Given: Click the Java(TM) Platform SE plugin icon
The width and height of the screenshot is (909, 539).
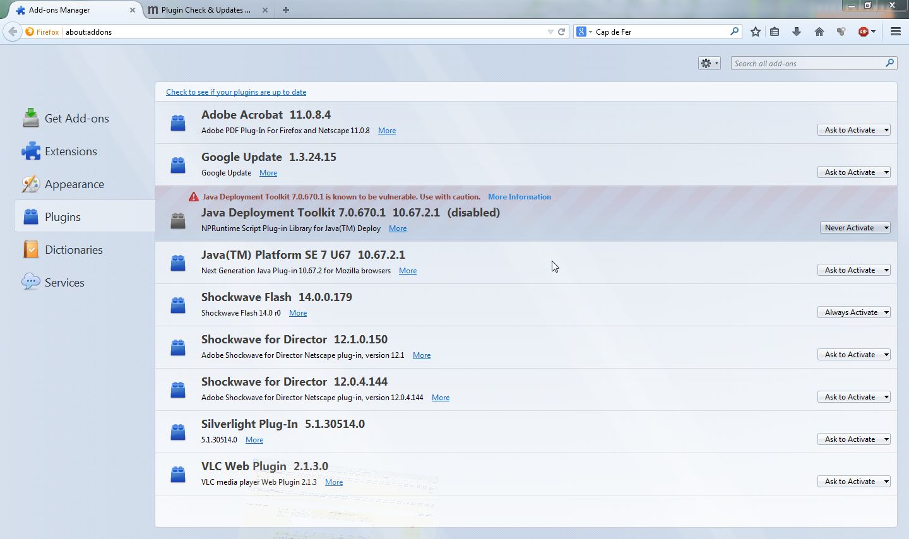Looking at the screenshot, I should click(178, 263).
